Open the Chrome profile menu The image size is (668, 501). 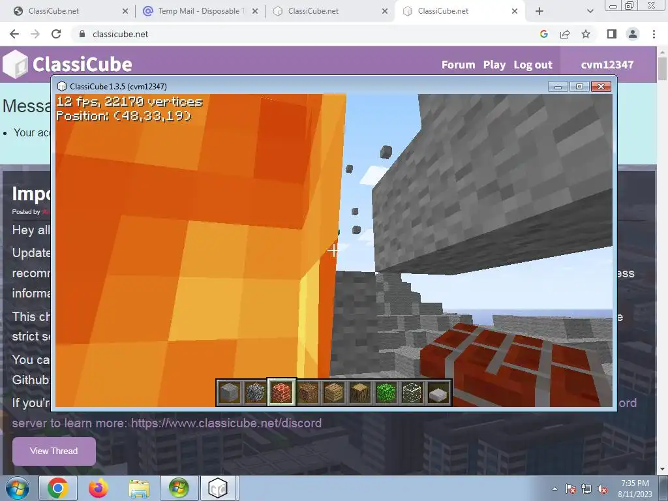click(633, 34)
